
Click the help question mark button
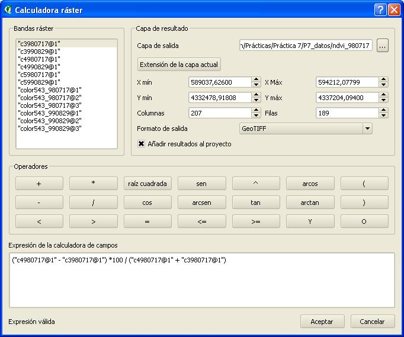(380, 10)
